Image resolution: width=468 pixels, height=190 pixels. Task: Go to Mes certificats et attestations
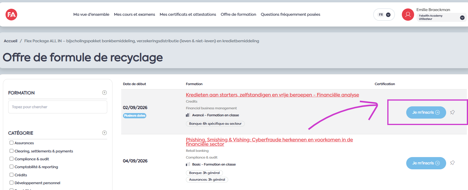pos(188,14)
